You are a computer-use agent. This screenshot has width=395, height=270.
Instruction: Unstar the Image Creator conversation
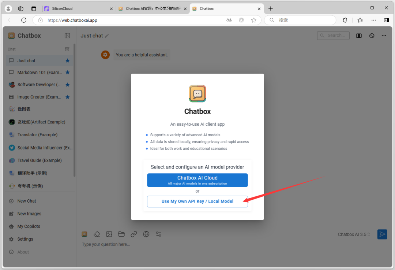tap(68, 97)
